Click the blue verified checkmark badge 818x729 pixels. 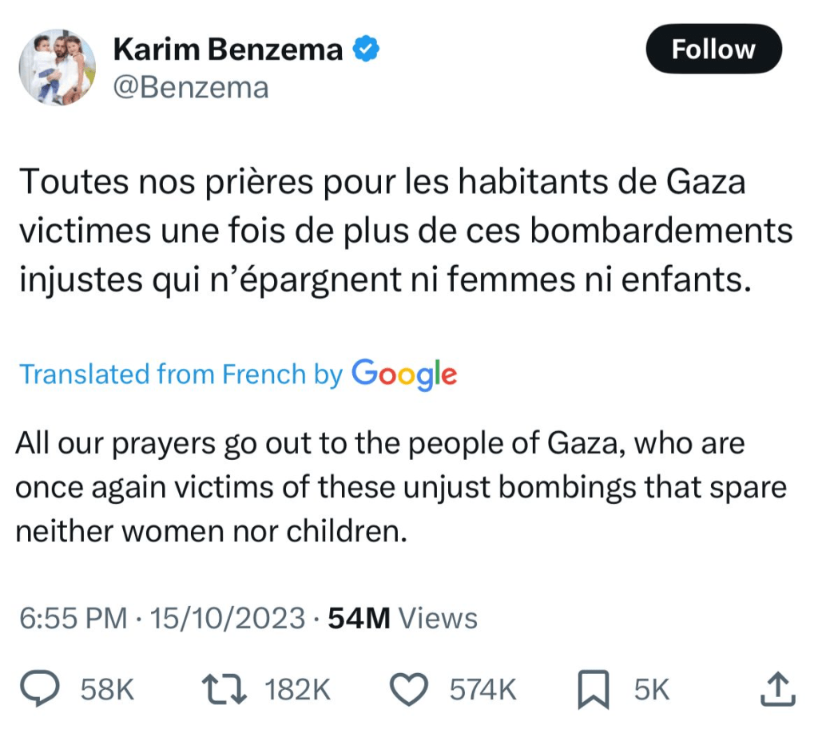tap(366, 50)
